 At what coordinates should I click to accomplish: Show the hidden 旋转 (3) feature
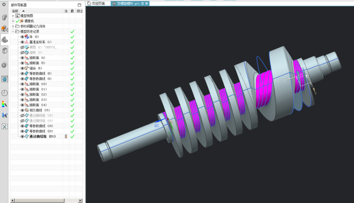(x=22, y=52)
